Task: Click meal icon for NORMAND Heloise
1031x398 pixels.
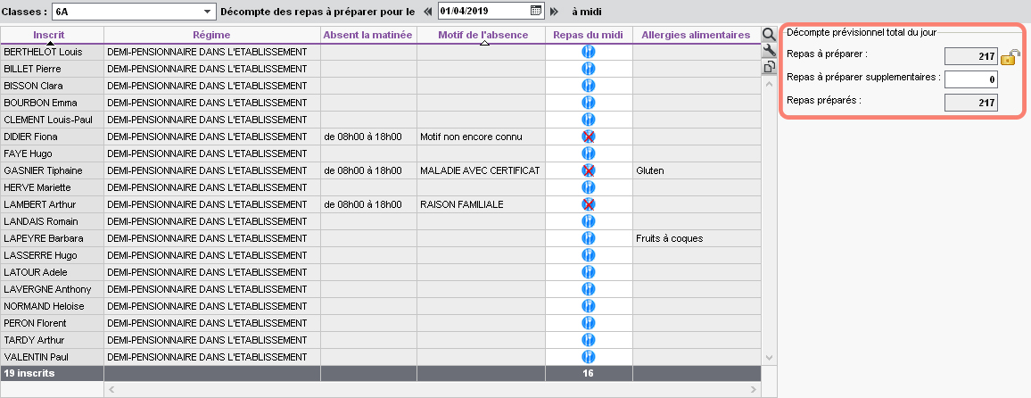Action: (589, 307)
